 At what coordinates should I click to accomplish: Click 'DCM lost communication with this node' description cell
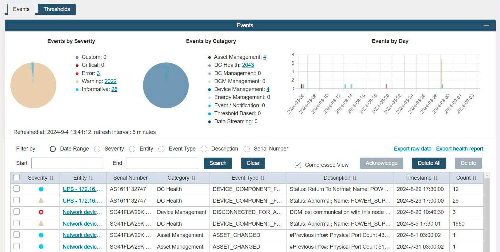(340, 212)
